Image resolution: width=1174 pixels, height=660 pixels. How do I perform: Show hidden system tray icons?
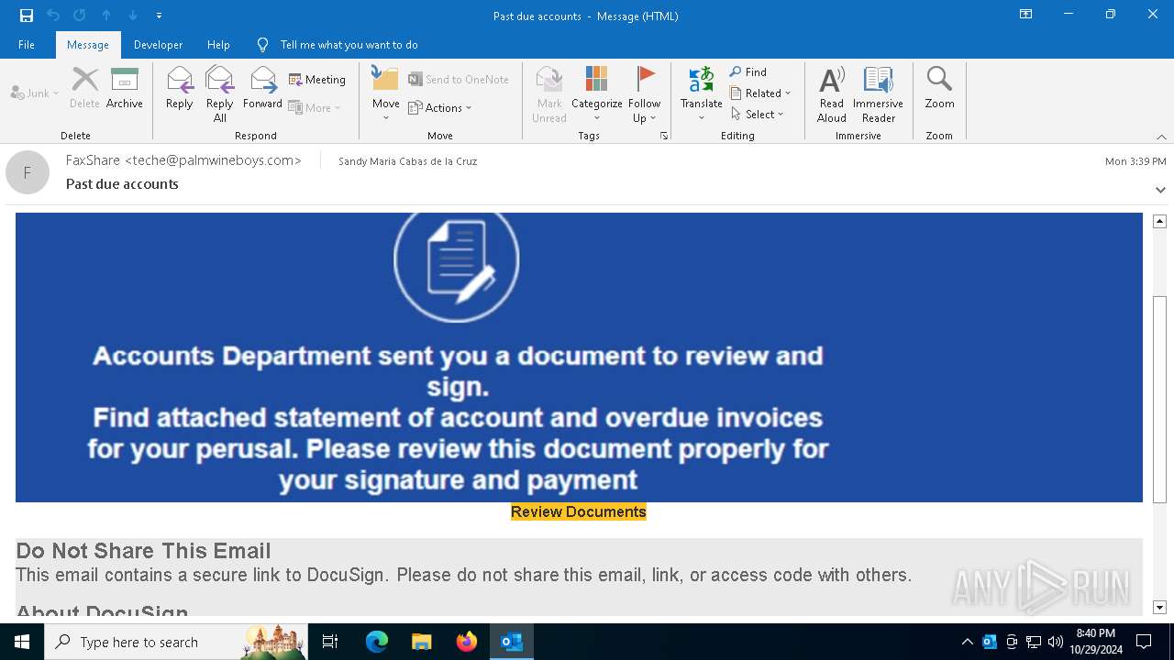click(967, 642)
